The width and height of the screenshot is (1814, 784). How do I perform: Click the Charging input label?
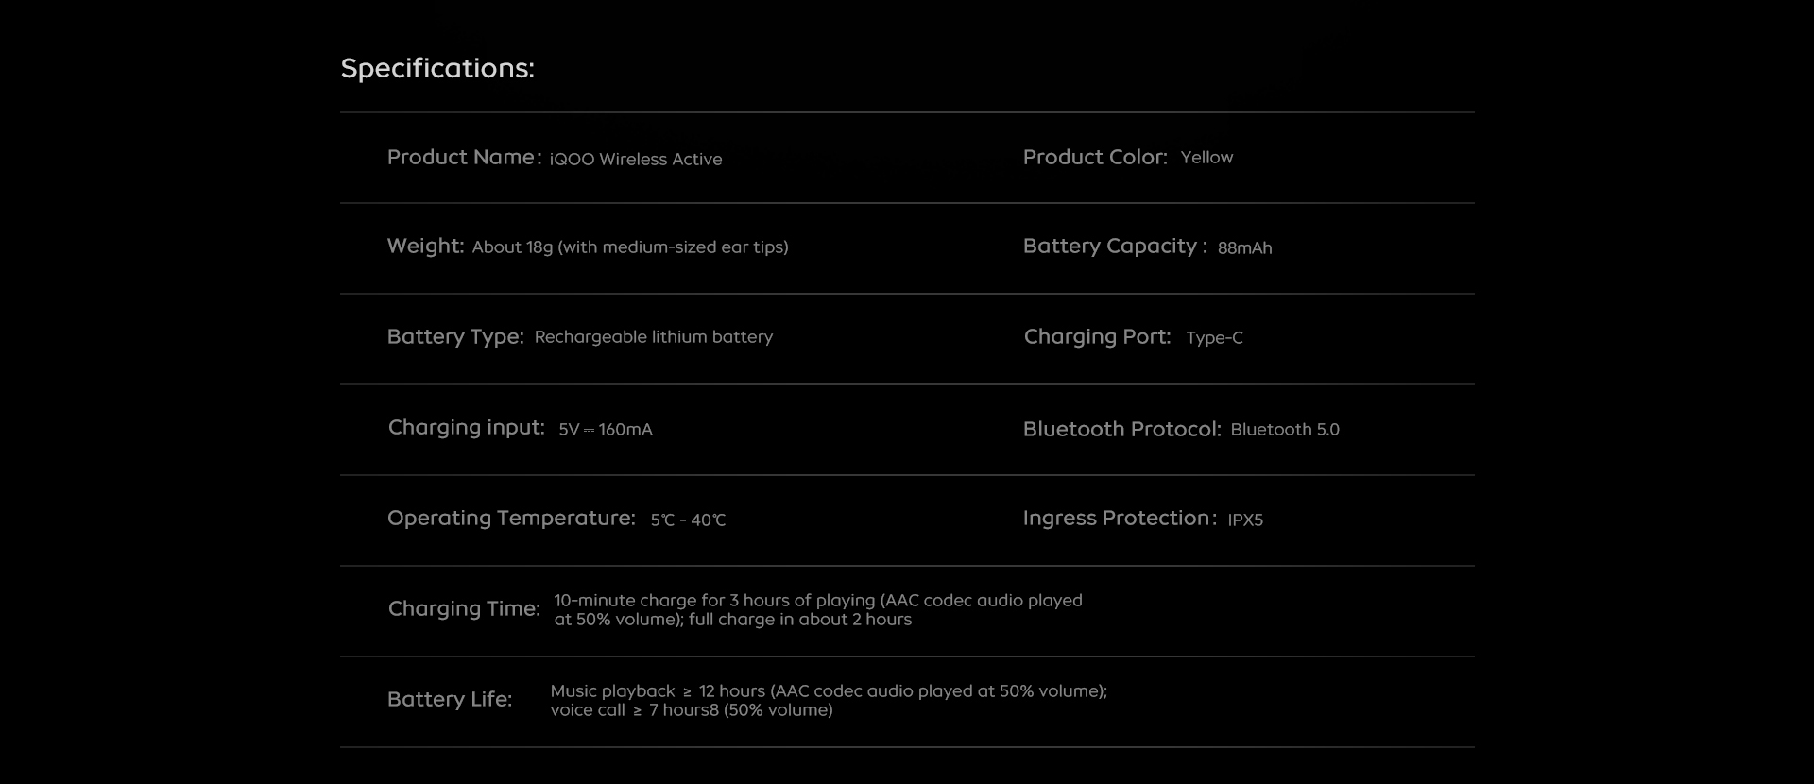pyautogui.click(x=467, y=428)
